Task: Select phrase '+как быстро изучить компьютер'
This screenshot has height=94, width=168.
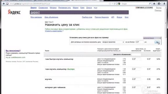Action: 59,59
